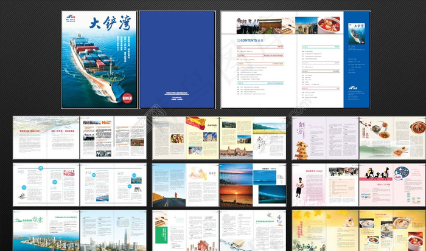The width and height of the screenshot is (426, 251).
Task: Select the solid blue back cover page
Action: [x=176, y=59]
